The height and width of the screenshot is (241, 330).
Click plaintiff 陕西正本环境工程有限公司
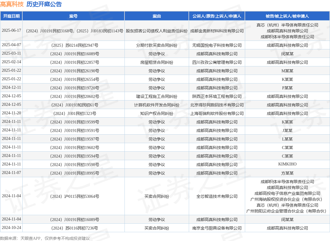(217, 96)
